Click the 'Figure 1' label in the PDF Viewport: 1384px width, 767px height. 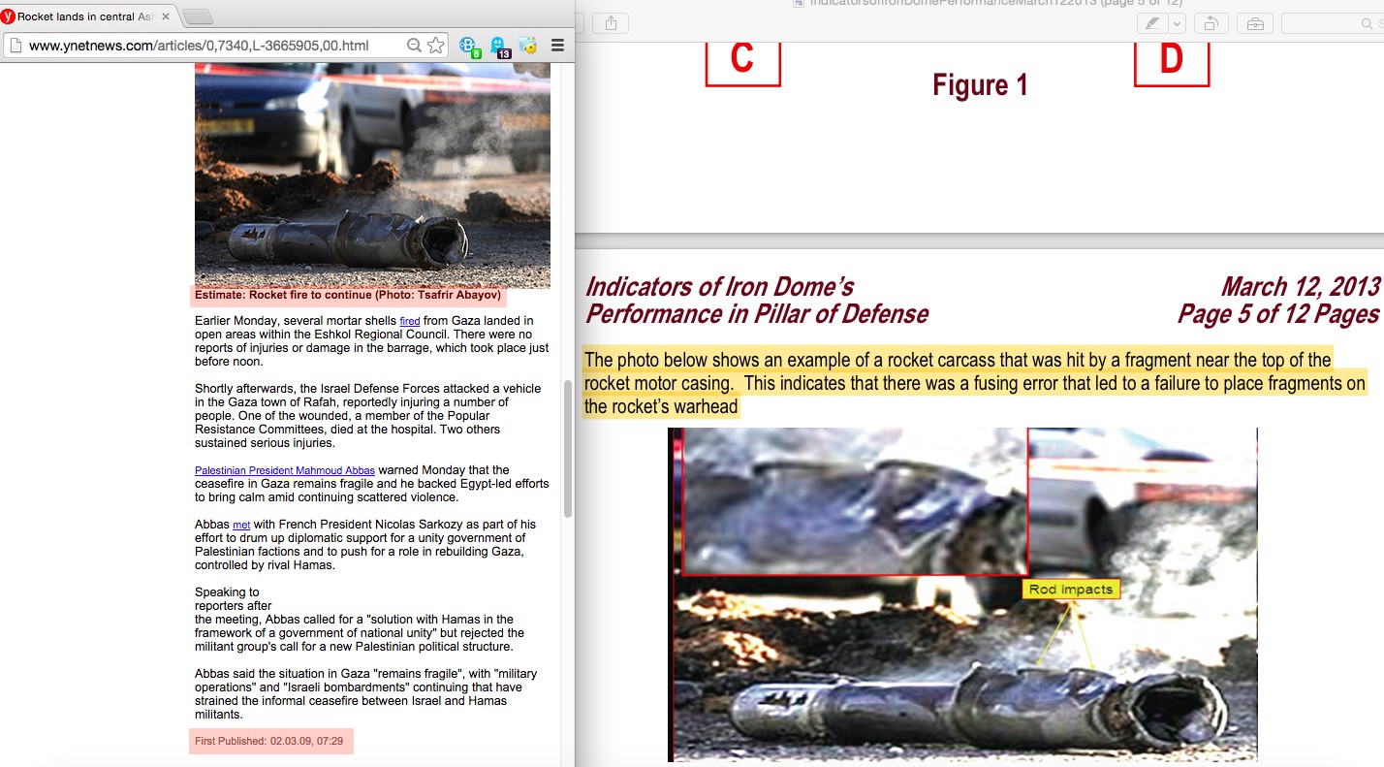[x=980, y=85]
